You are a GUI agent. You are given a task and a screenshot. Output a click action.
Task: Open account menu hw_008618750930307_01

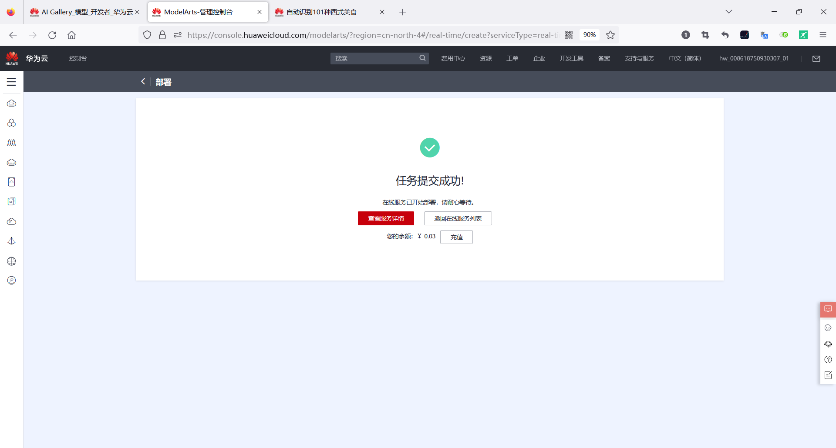click(x=754, y=58)
